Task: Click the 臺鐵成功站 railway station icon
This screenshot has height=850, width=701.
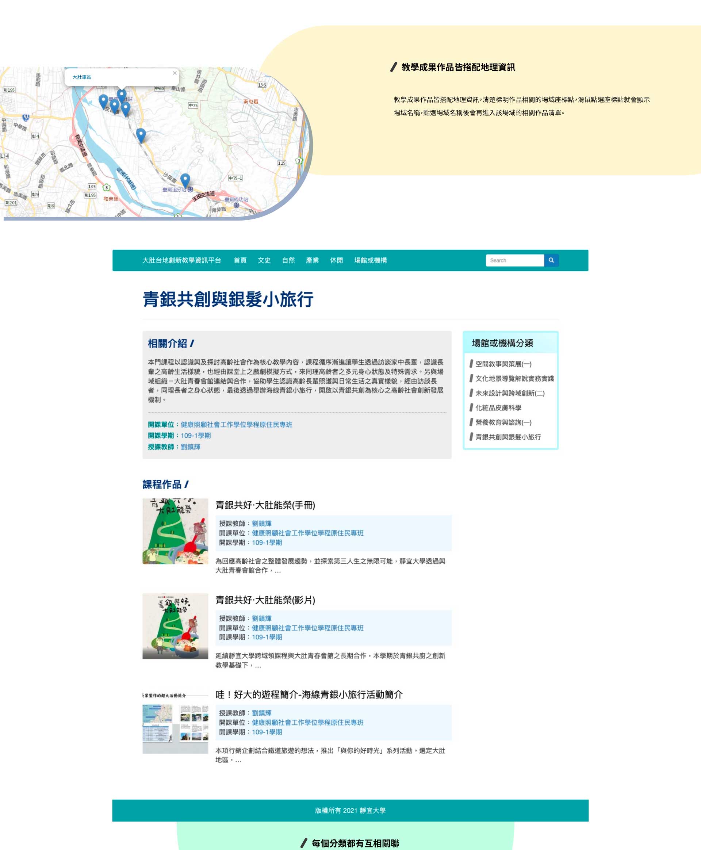Action: 236,205
